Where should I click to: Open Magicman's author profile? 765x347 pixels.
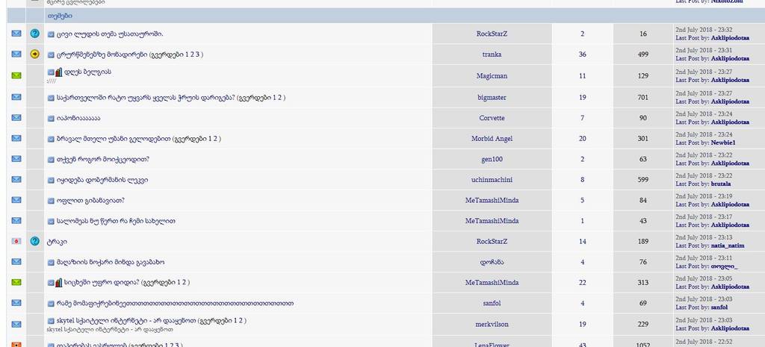coord(492,76)
